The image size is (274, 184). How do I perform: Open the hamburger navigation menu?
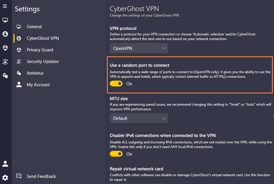(x=5, y=6)
